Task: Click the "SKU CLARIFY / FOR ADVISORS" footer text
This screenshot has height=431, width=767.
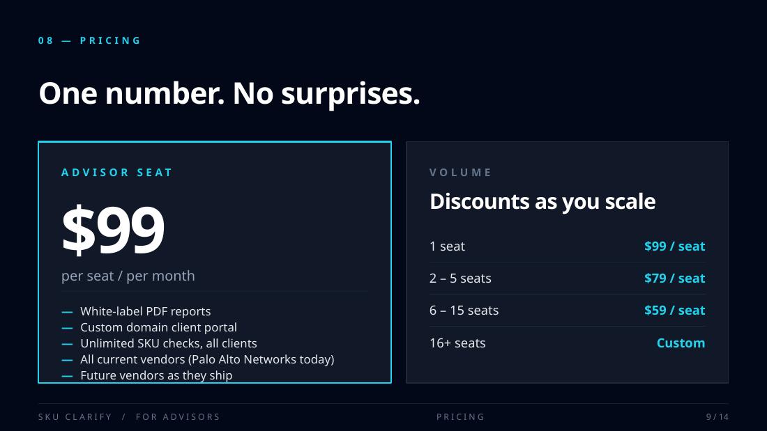Action: click(129, 417)
